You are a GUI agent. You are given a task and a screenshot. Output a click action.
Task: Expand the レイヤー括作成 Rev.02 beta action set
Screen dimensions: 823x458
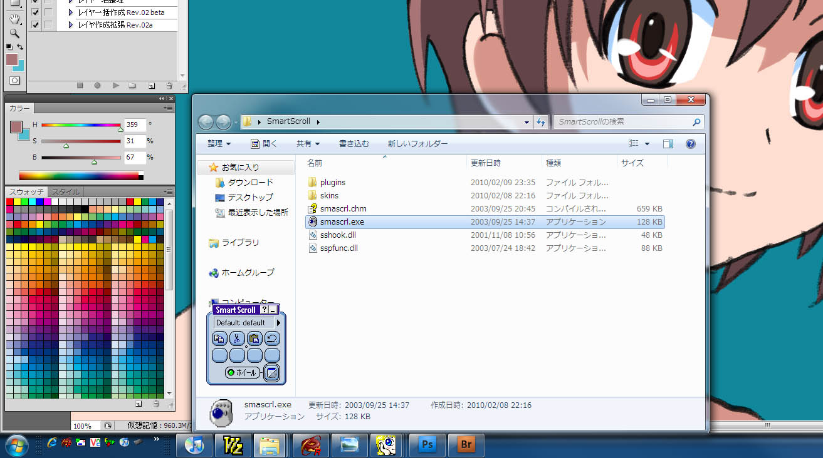(71, 13)
